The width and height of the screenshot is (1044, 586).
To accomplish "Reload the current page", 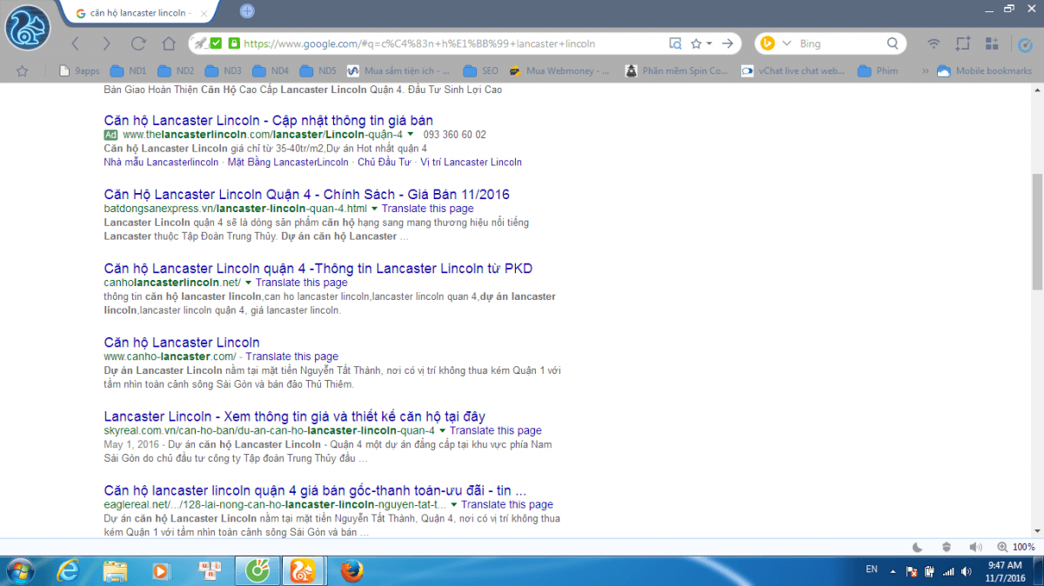I will pyautogui.click(x=138, y=43).
